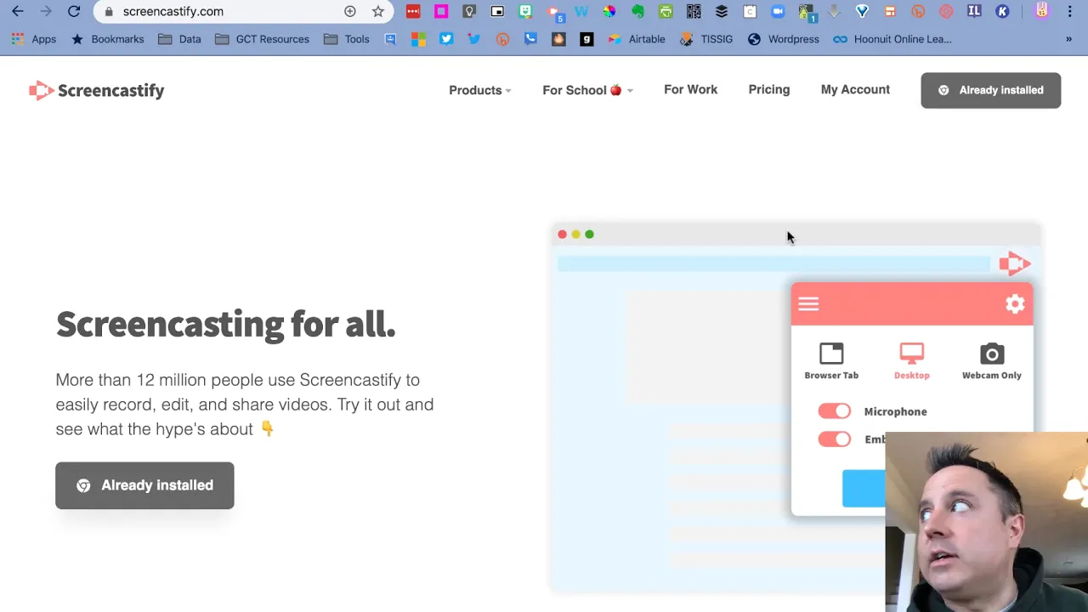This screenshot has height=612, width=1088.
Task: Open the Apps grid shortcut
Action: click(33, 39)
